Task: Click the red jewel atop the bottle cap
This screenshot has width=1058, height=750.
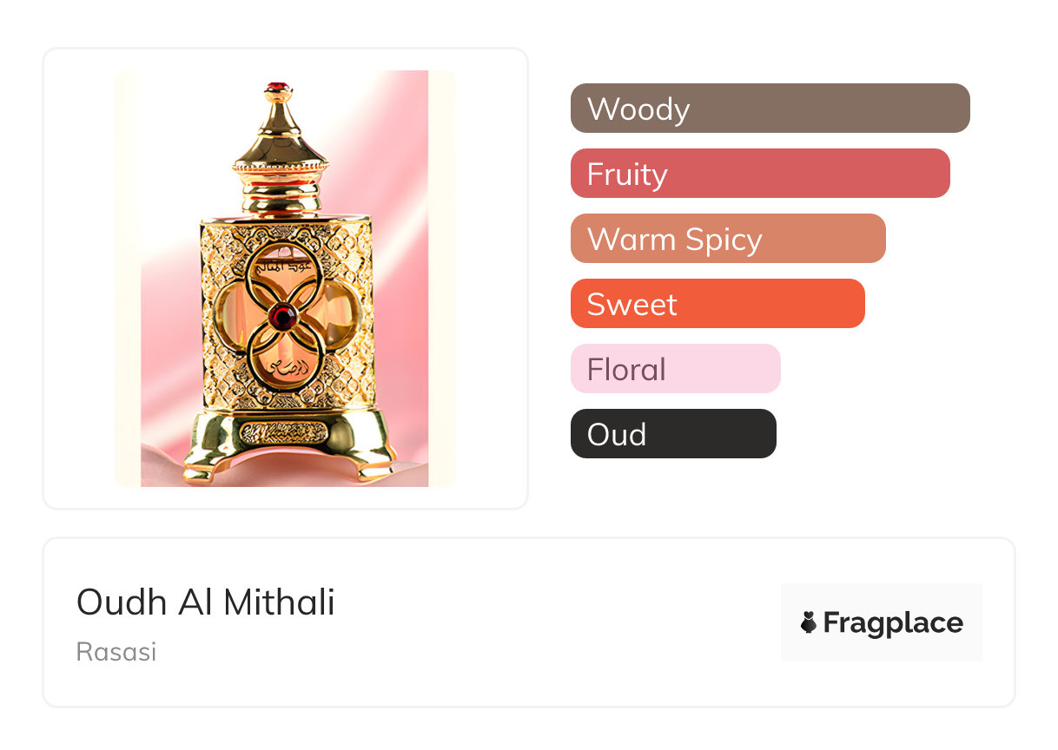Action: (280, 87)
